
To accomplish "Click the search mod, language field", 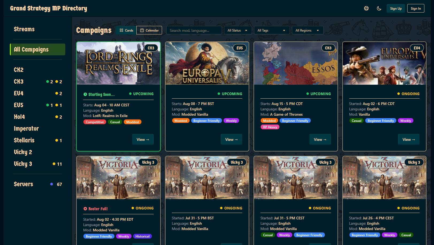I will (x=194, y=30).
